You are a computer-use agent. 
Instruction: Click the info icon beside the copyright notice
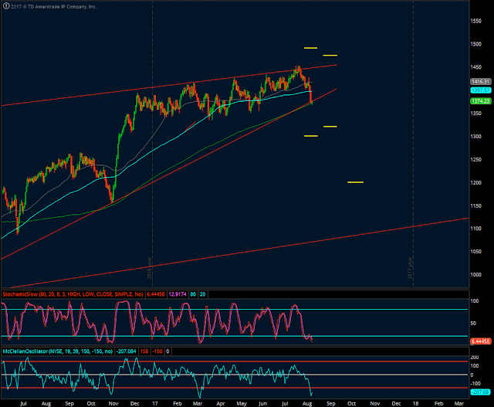(6, 5)
